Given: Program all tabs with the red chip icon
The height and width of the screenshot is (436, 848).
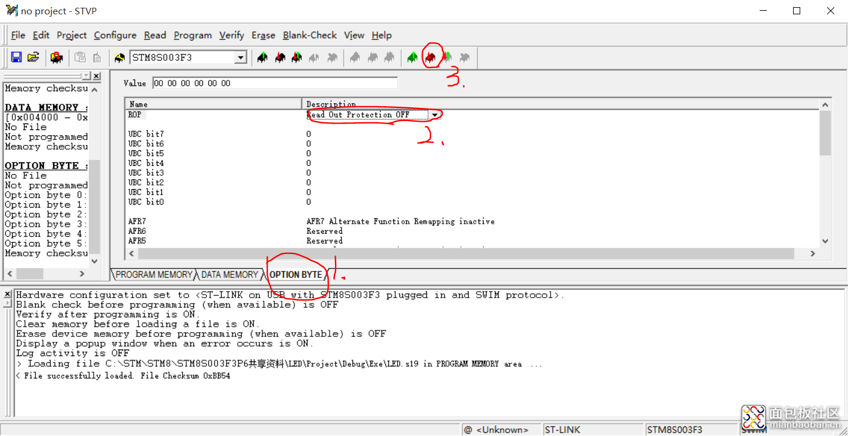Looking at the screenshot, I should pyautogui.click(x=430, y=58).
